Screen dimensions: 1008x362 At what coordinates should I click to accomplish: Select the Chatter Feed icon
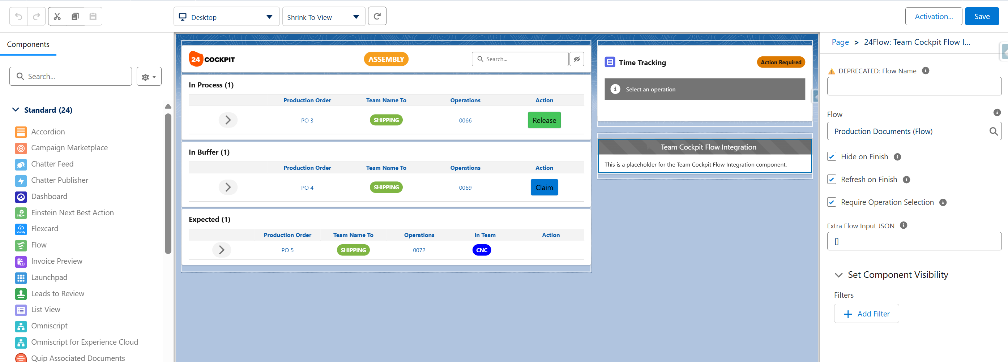click(21, 165)
